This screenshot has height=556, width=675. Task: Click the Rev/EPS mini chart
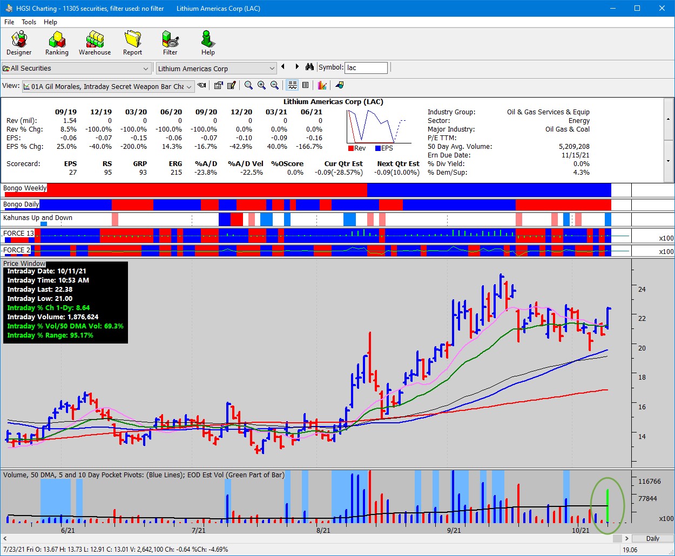click(x=379, y=126)
